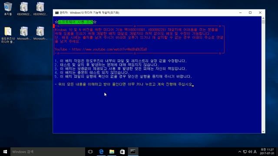Click disclaimer line 3 in the console
278x156 pixels.
(x=121, y=68)
